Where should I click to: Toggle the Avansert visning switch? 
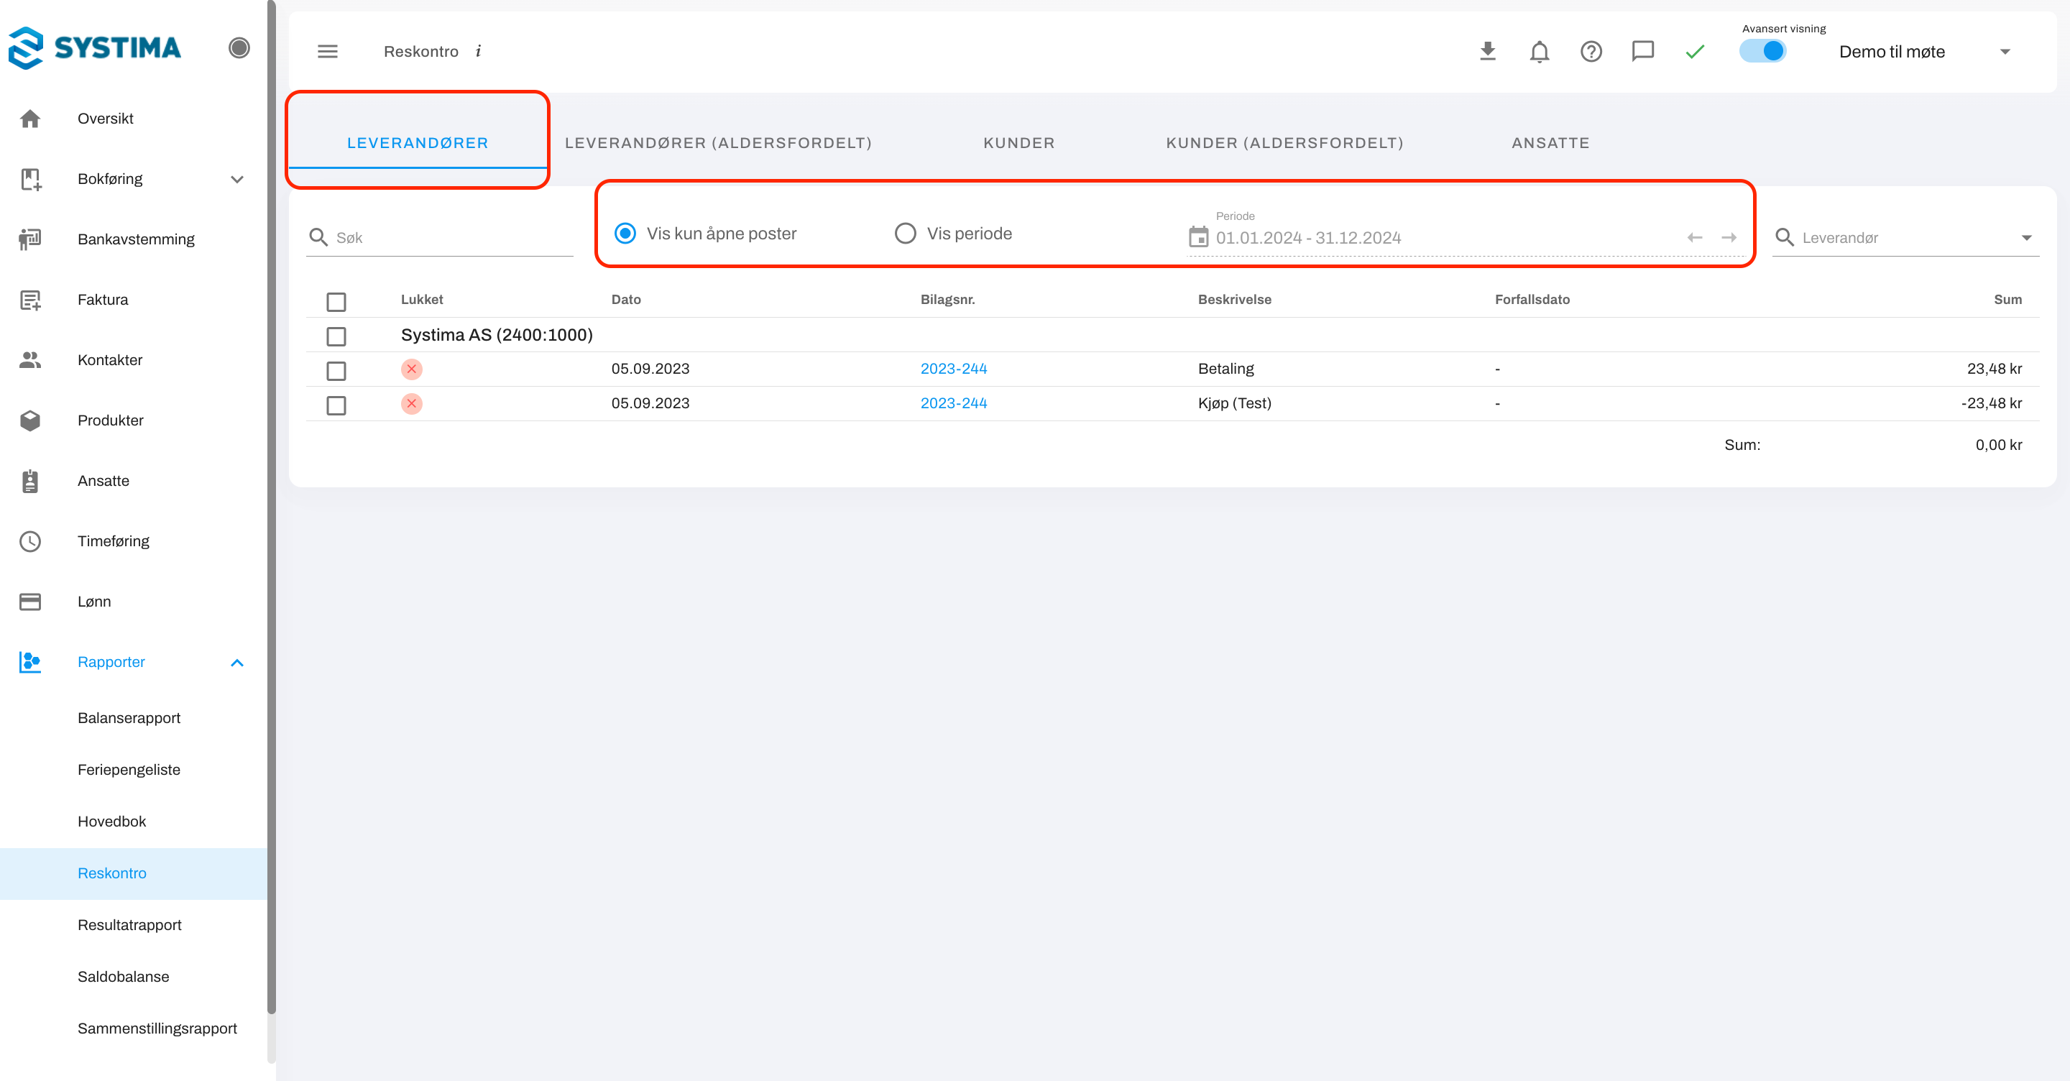tap(1764, 52)
